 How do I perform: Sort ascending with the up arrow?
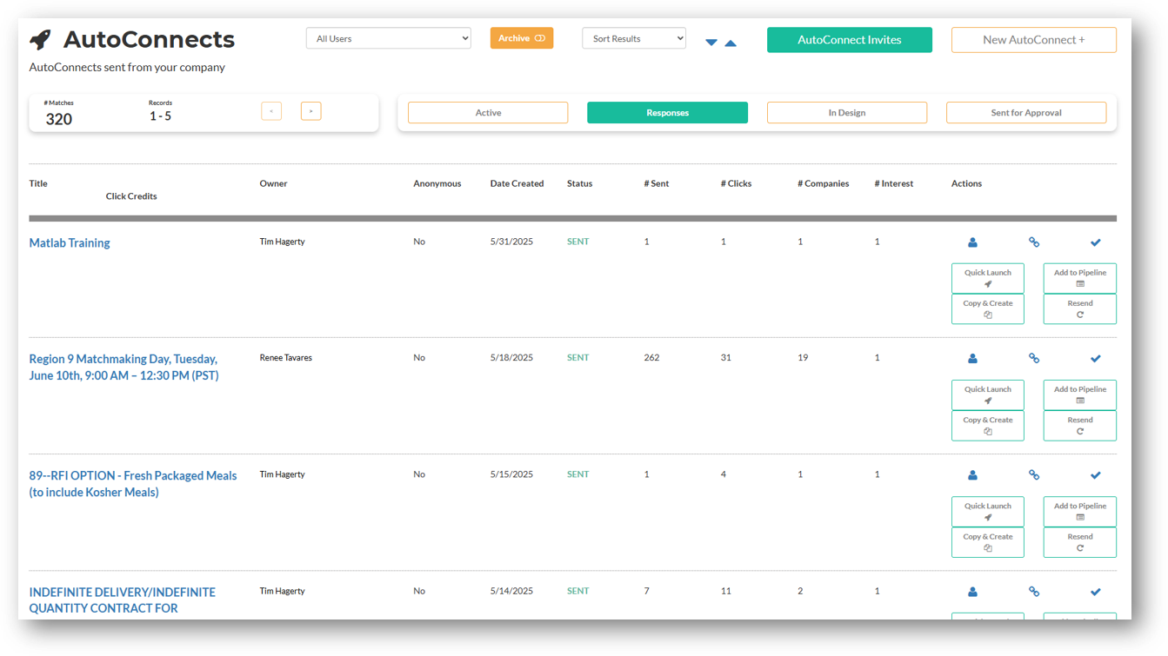[x=731, y=43]
